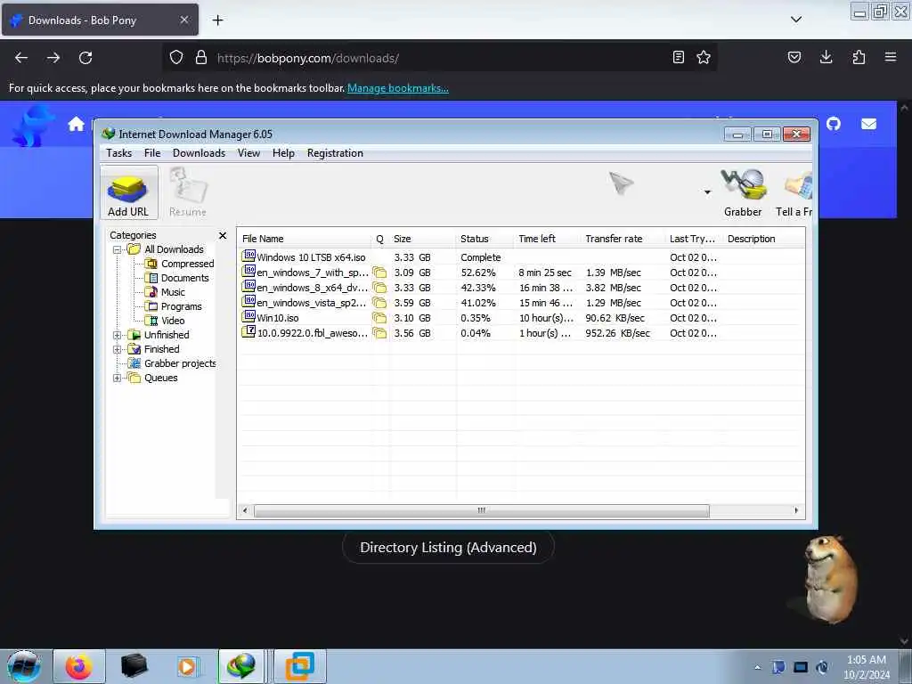Image resolution: width=912 pixels, height=684 pixels.
Task: Select the Windows 10 LTSB x64.iso download
Action: tap(520, 257)
